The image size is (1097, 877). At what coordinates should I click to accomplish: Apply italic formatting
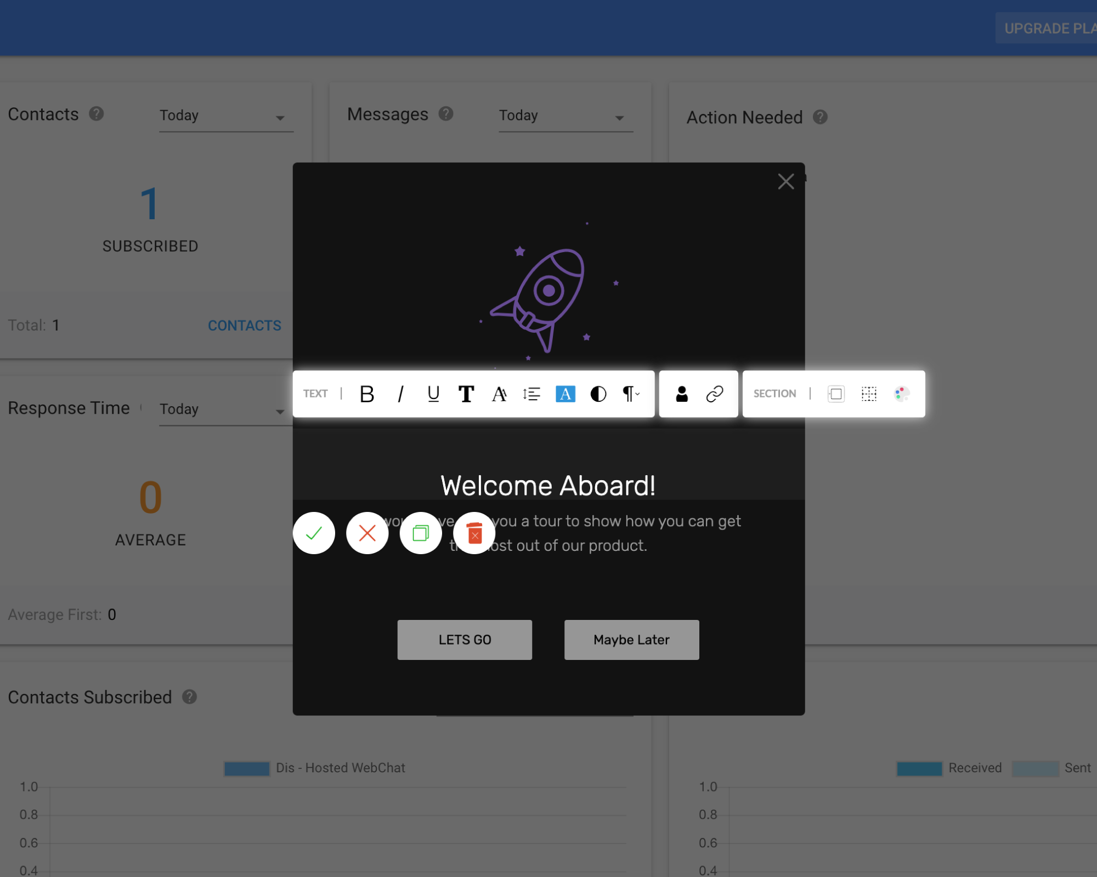pos(400,394)
